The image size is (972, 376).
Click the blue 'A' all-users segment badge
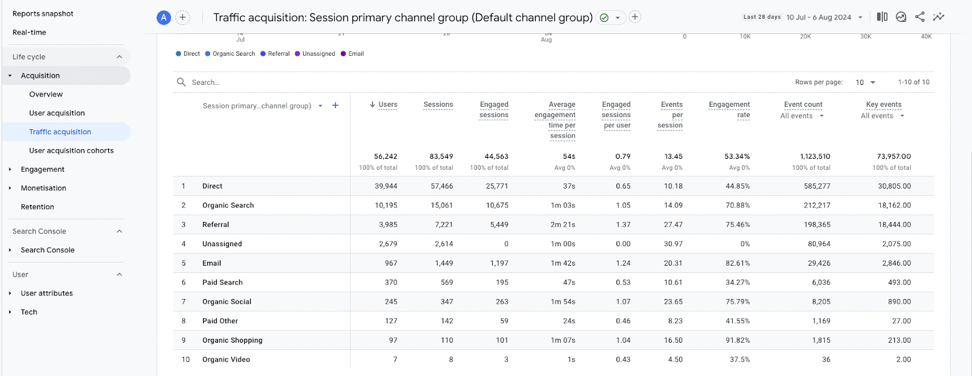(x=163, y=18)
